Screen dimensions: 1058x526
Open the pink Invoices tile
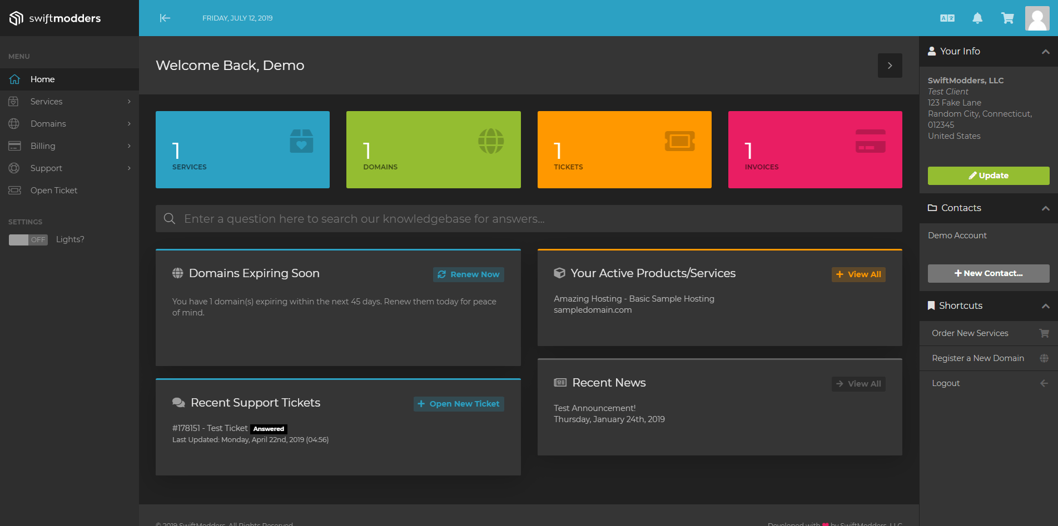click(814, 149)
